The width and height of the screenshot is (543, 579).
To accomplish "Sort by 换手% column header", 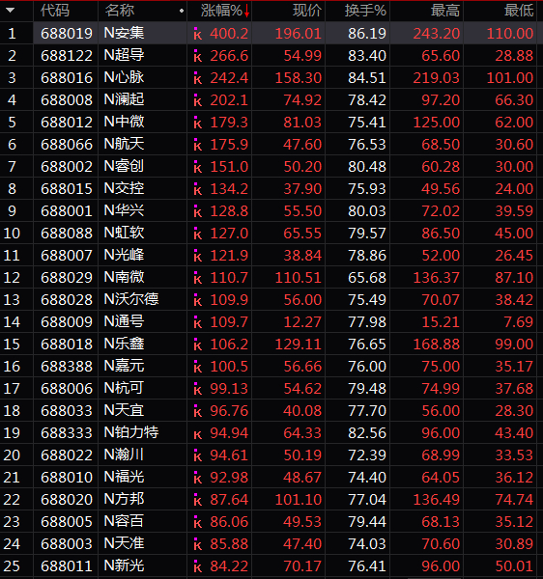I will point(365,11).
